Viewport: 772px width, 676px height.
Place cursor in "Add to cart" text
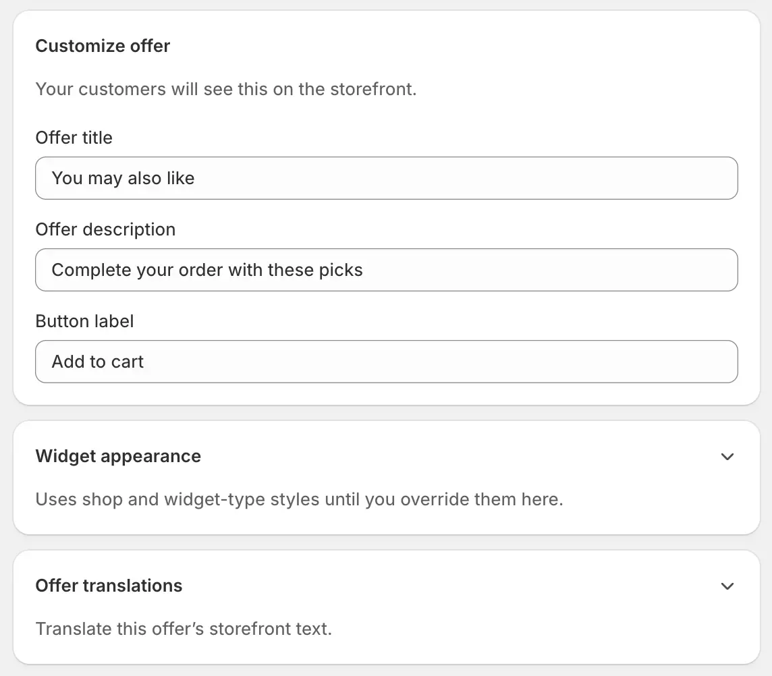(97, 362)
